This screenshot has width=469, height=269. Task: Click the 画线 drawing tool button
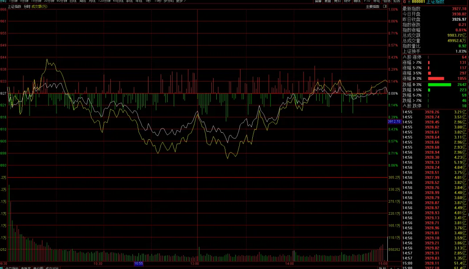click(357, 1)
